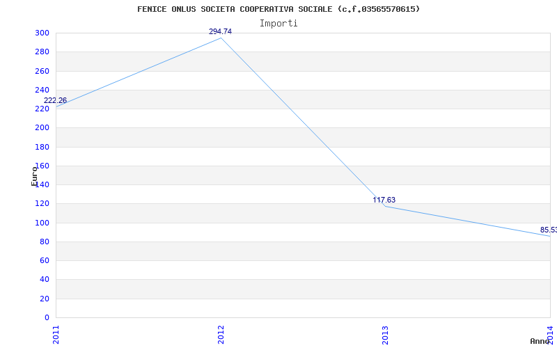Click the 60 y-axis tick label
Image resolution: width=557 pixels, height=348 pixels.
[x=45, y=260]
